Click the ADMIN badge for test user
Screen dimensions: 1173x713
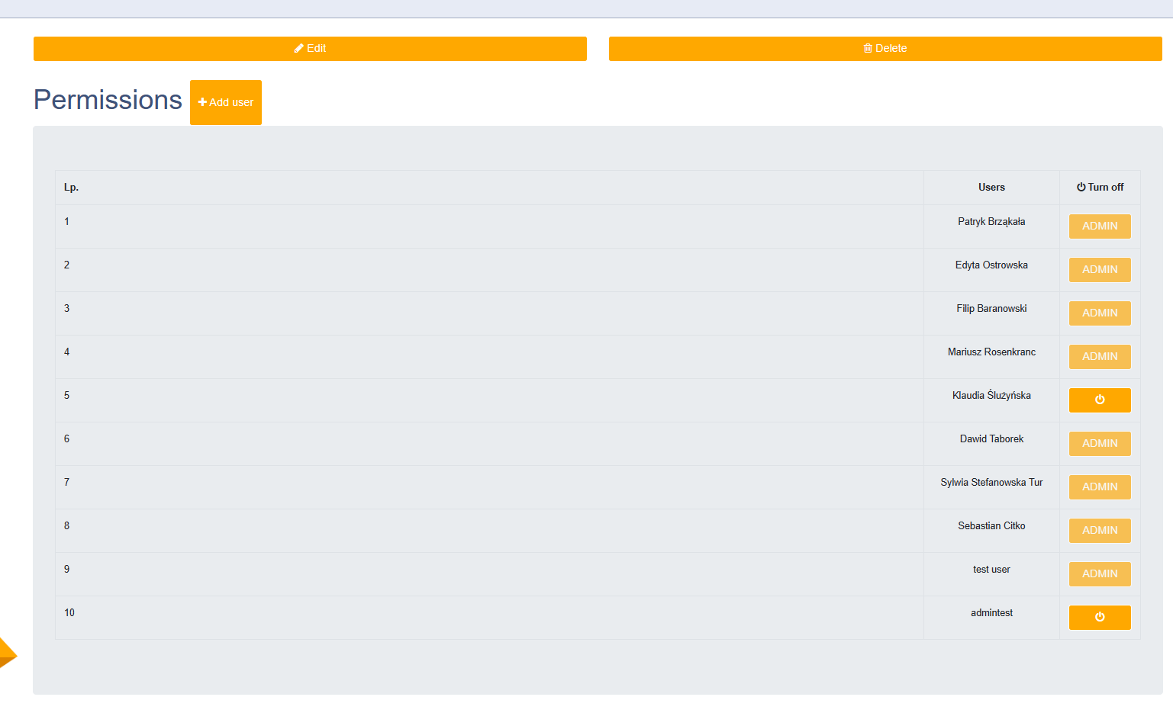click(x=1099, y=574)
